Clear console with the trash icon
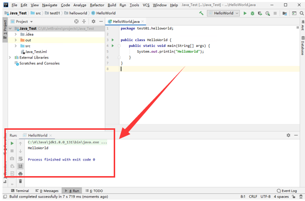305x201 pixels. 20,181
